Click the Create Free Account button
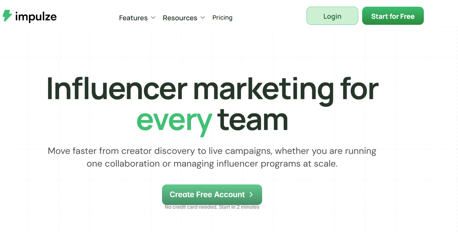Viewport: 458px width, 232px height. pos(212,194)
